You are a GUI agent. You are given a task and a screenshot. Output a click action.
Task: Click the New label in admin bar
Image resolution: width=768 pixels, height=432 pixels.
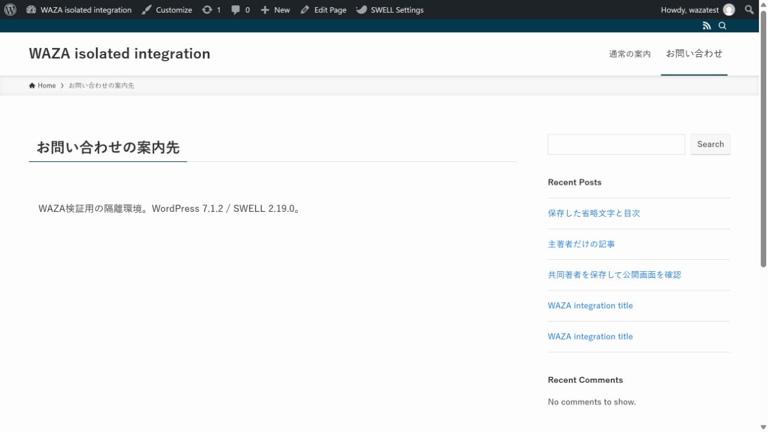(282, 10)
